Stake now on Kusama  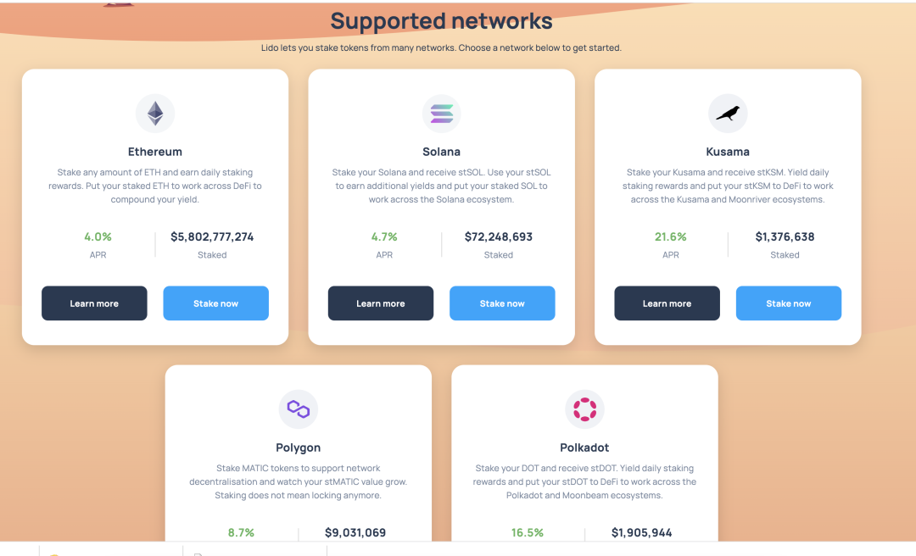788,303
